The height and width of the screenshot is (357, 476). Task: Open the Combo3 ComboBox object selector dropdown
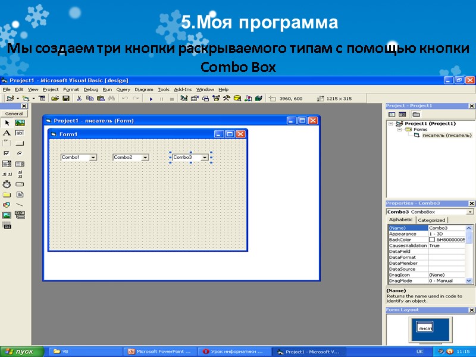470,212
